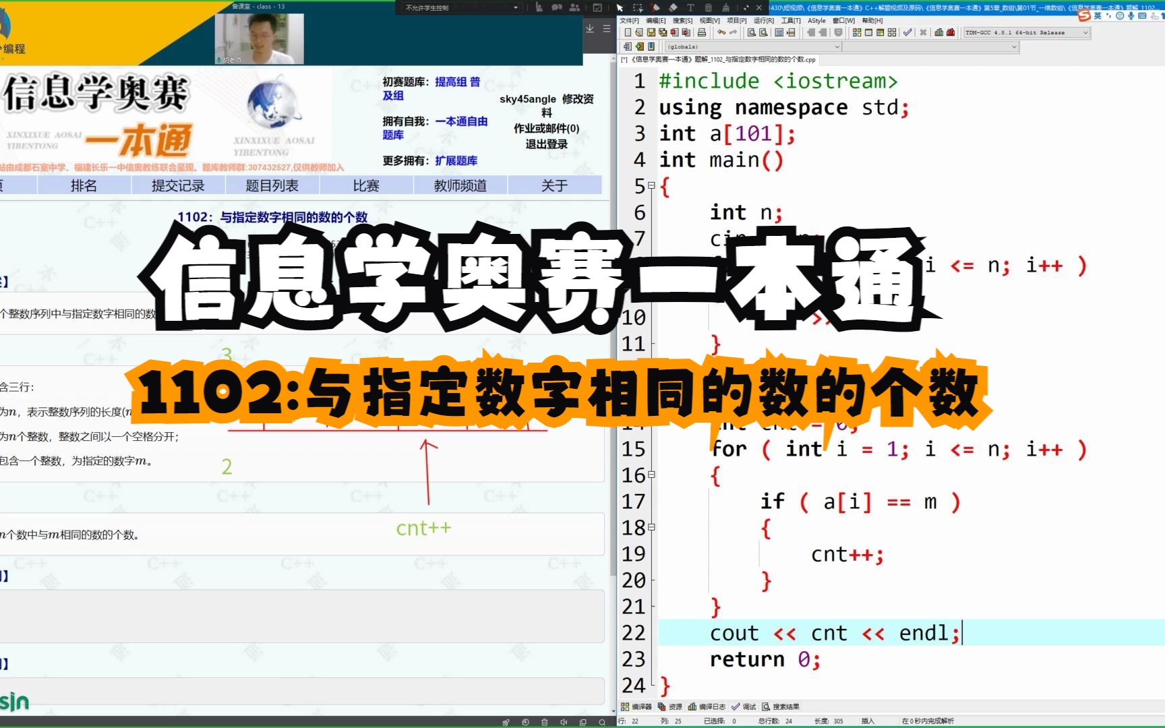1165x728 pixels.
Task: Open student control permission dropdown
Action: [x=462, y=7]
